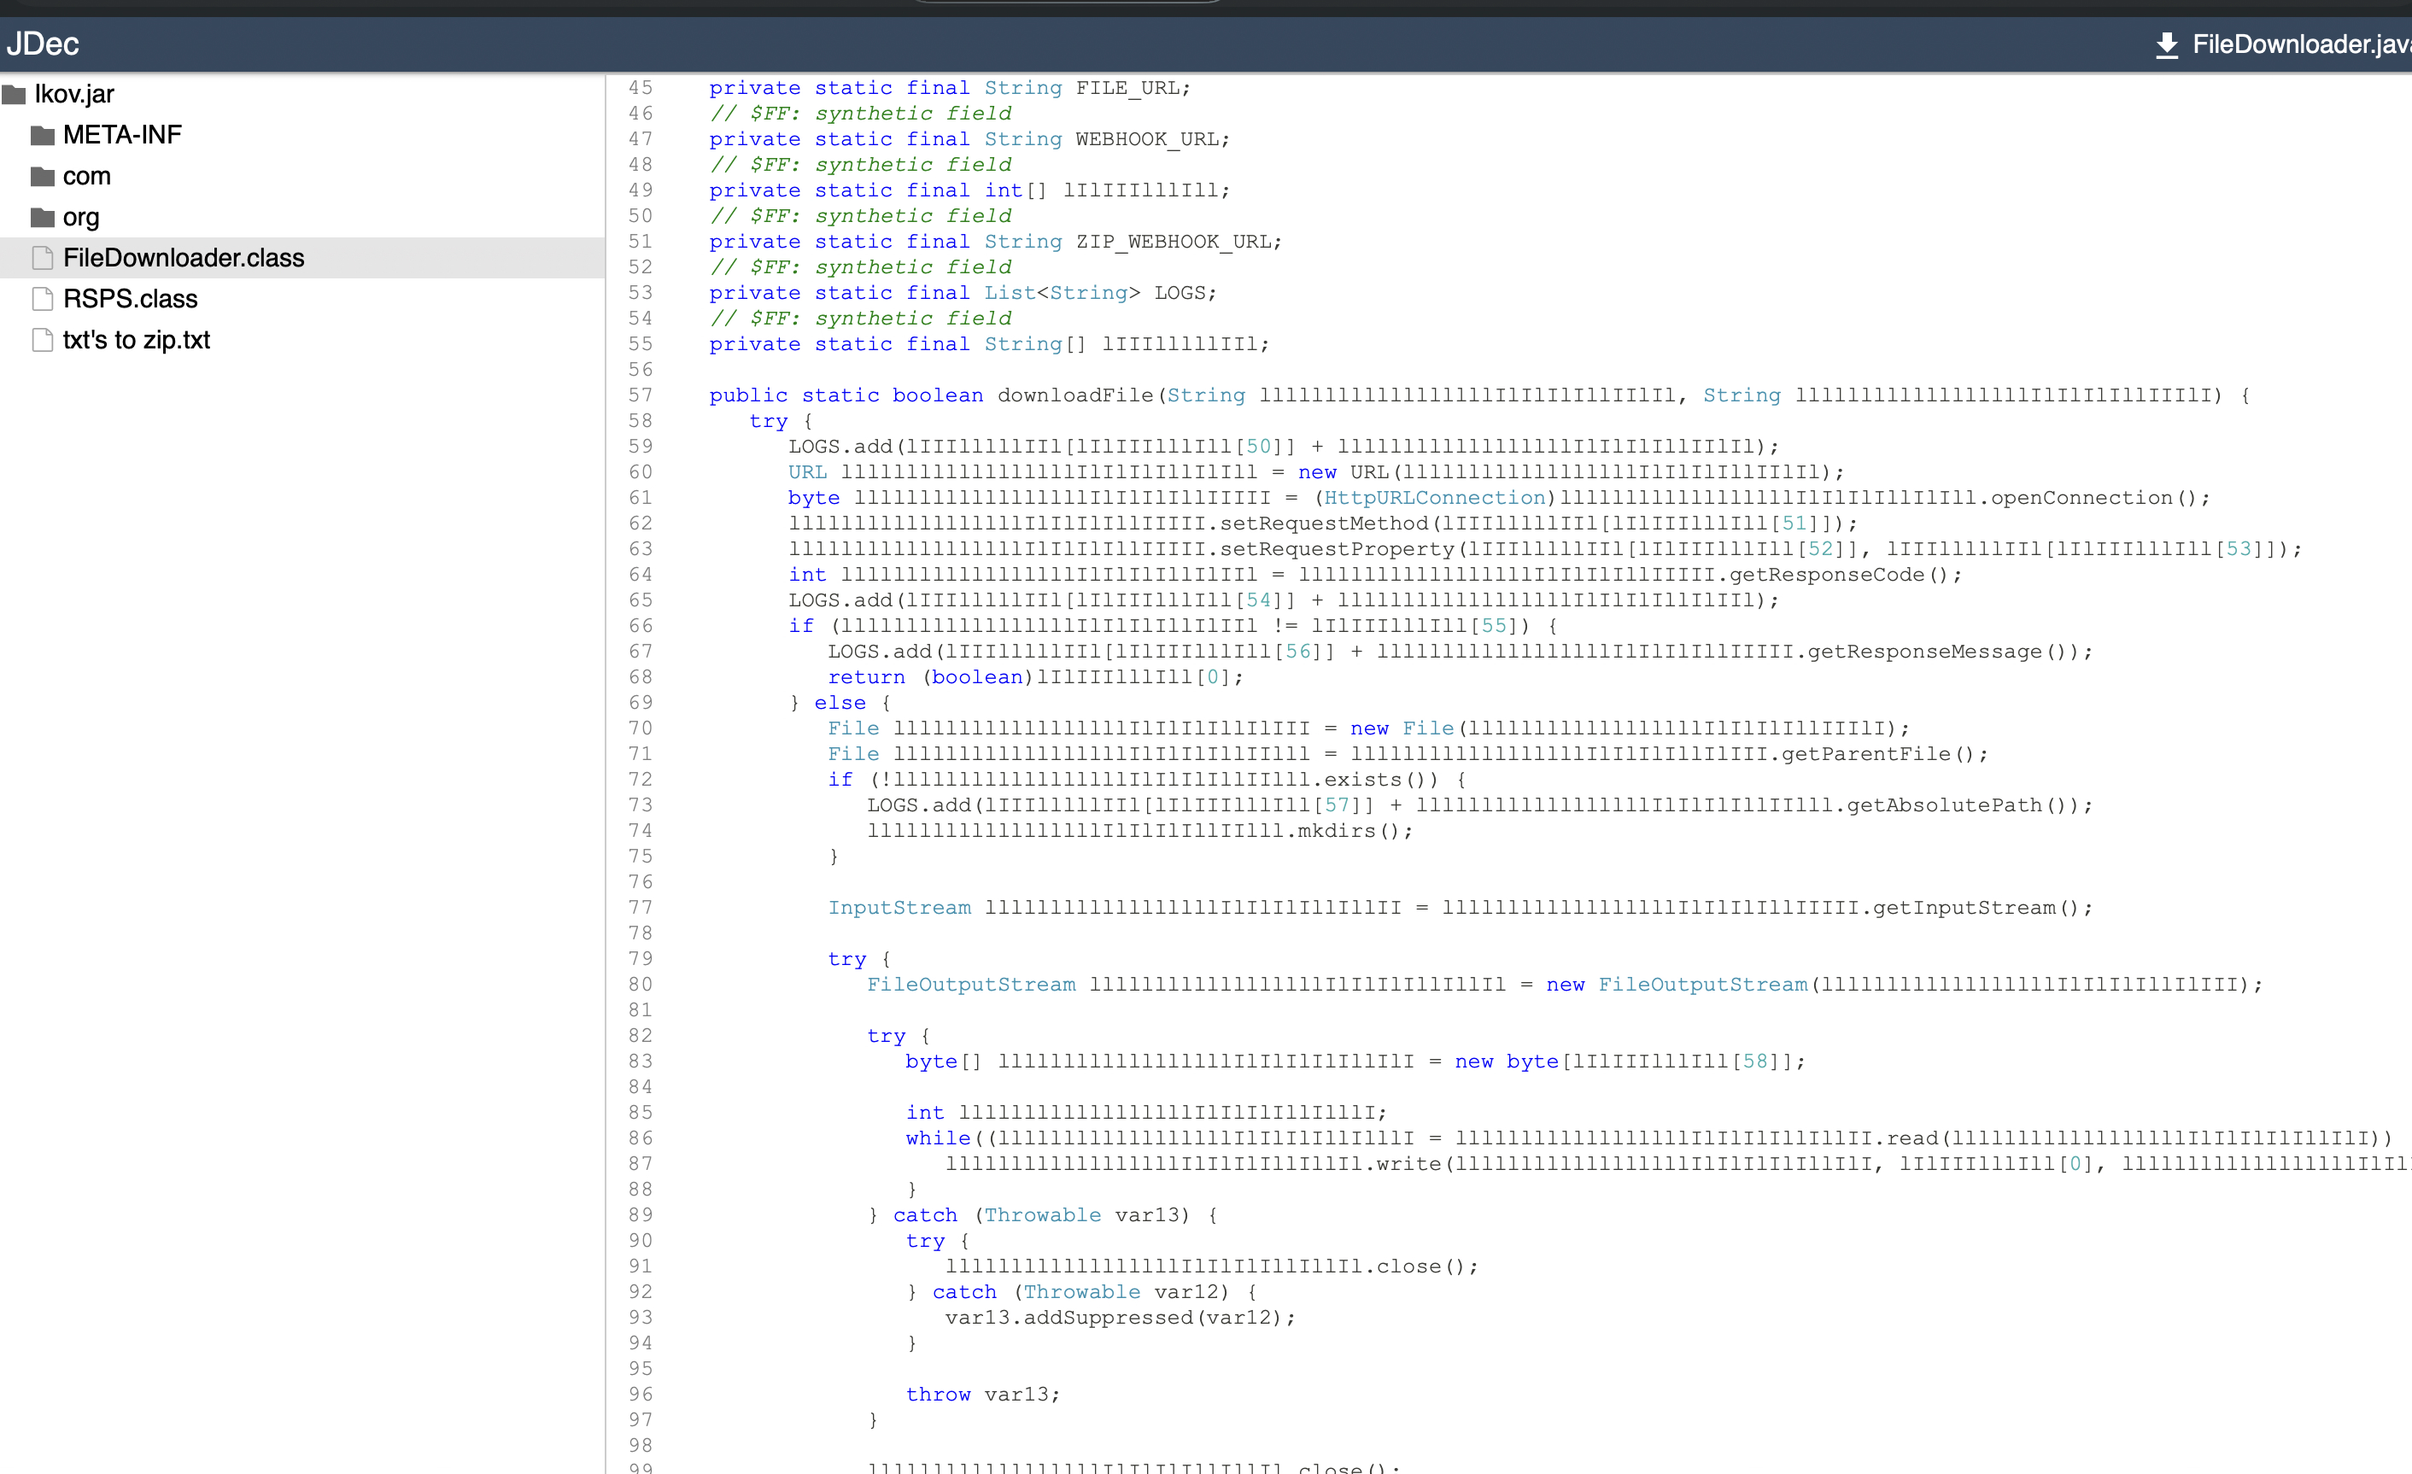Open RSPS.class in the viewer
This screenshot has width=2412, height=1474.
click(x=130, y=299)
